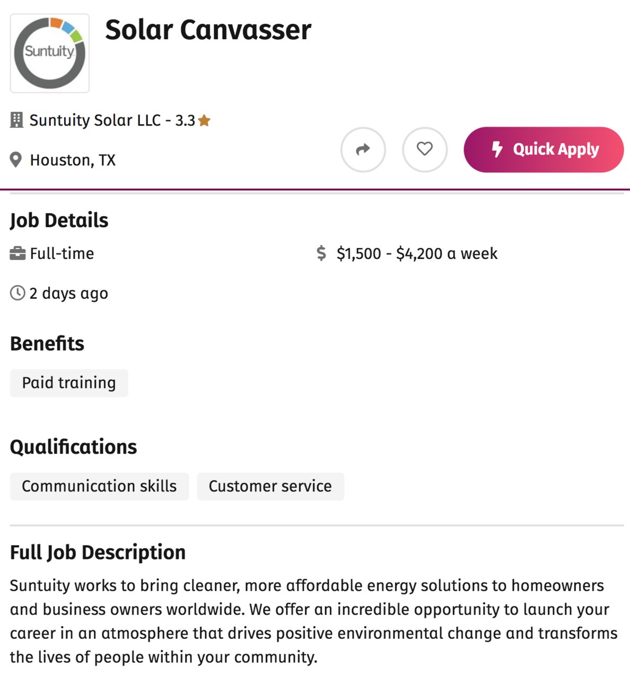Screen dimensions: 630x678
Task: Select the Paid training benefit tag
Action: pos(69,383)
